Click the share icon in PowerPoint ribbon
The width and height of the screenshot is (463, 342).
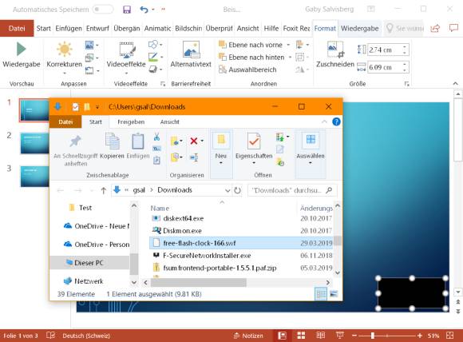(435, 29)
